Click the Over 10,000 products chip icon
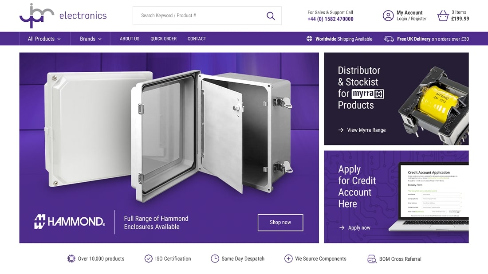The height and width of the screenshot is (274, 488). (71, 259)
